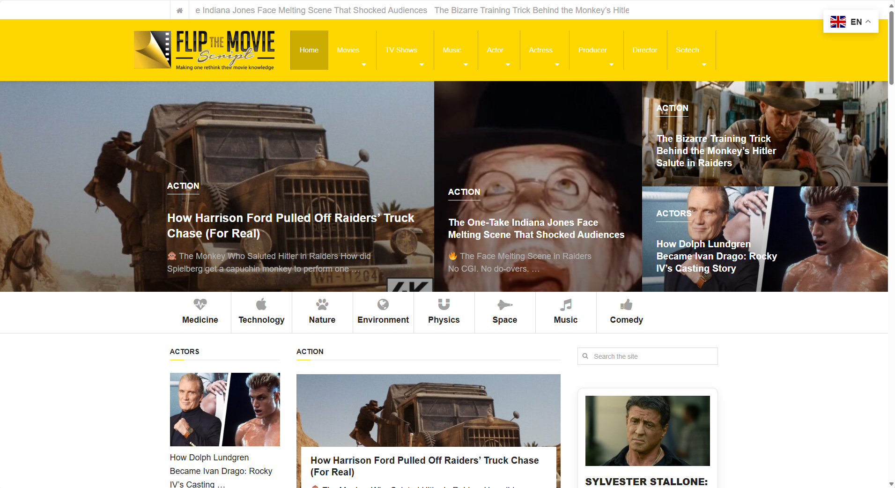Open Dolph Lundgren thumbnail in Actors section
Viewport: 895px width, 488px height.
tap(225, 409)
